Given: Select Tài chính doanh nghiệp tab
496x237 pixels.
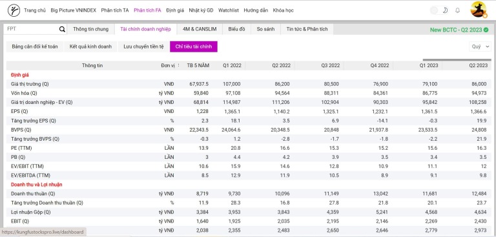Looking at the screenshot, I should pos(145,29).
